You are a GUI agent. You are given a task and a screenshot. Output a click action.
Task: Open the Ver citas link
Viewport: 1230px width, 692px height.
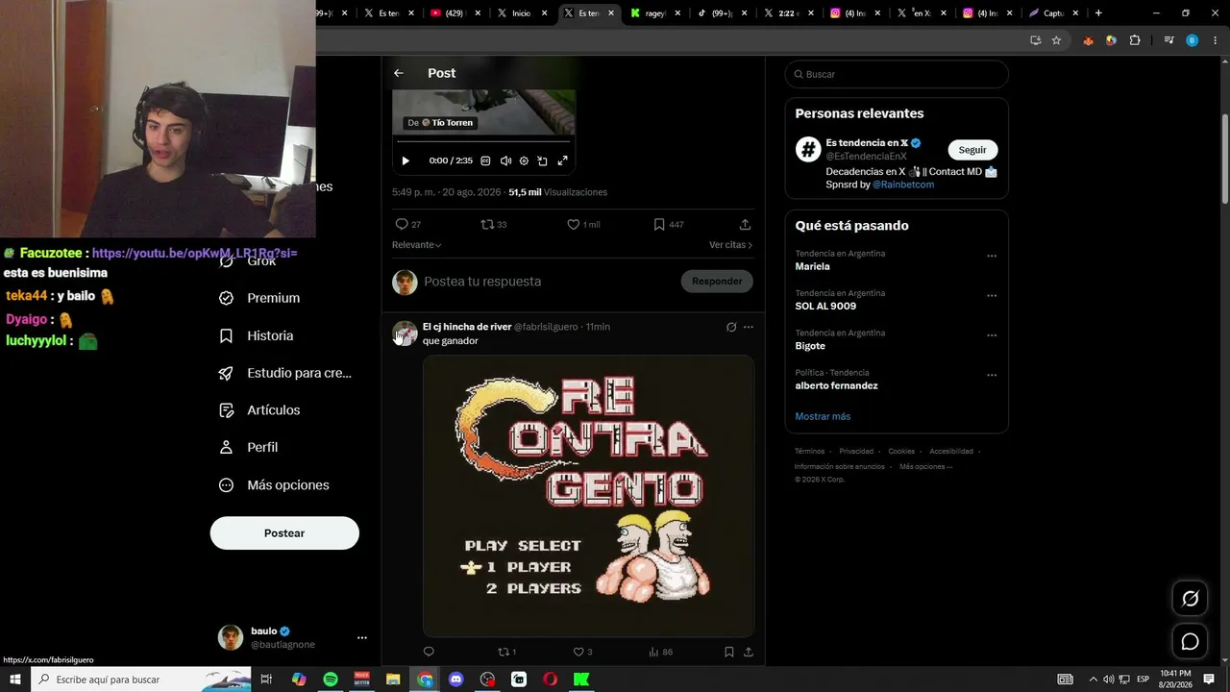pyautogui.click(x=730, y=245)
